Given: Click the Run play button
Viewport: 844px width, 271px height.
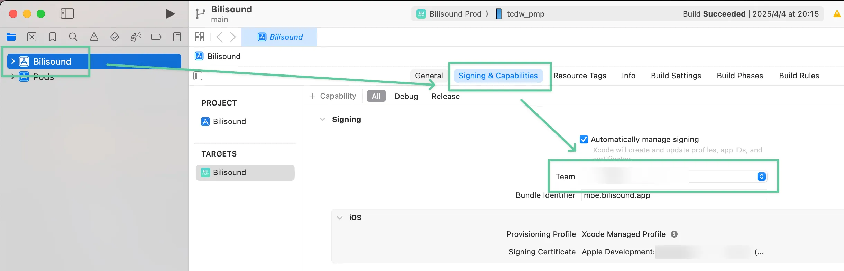Looking at the screenshot, I should coord(169,14).
